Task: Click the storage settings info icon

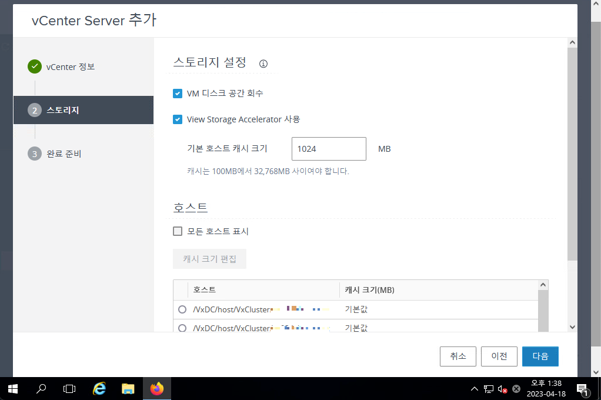Action: pyautogui.click(x=263, y=64)
